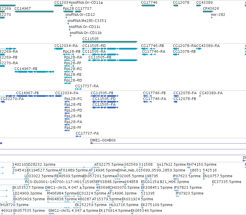Click EST RH74150.5prime
246x215 pixels.
click(201, 165)
